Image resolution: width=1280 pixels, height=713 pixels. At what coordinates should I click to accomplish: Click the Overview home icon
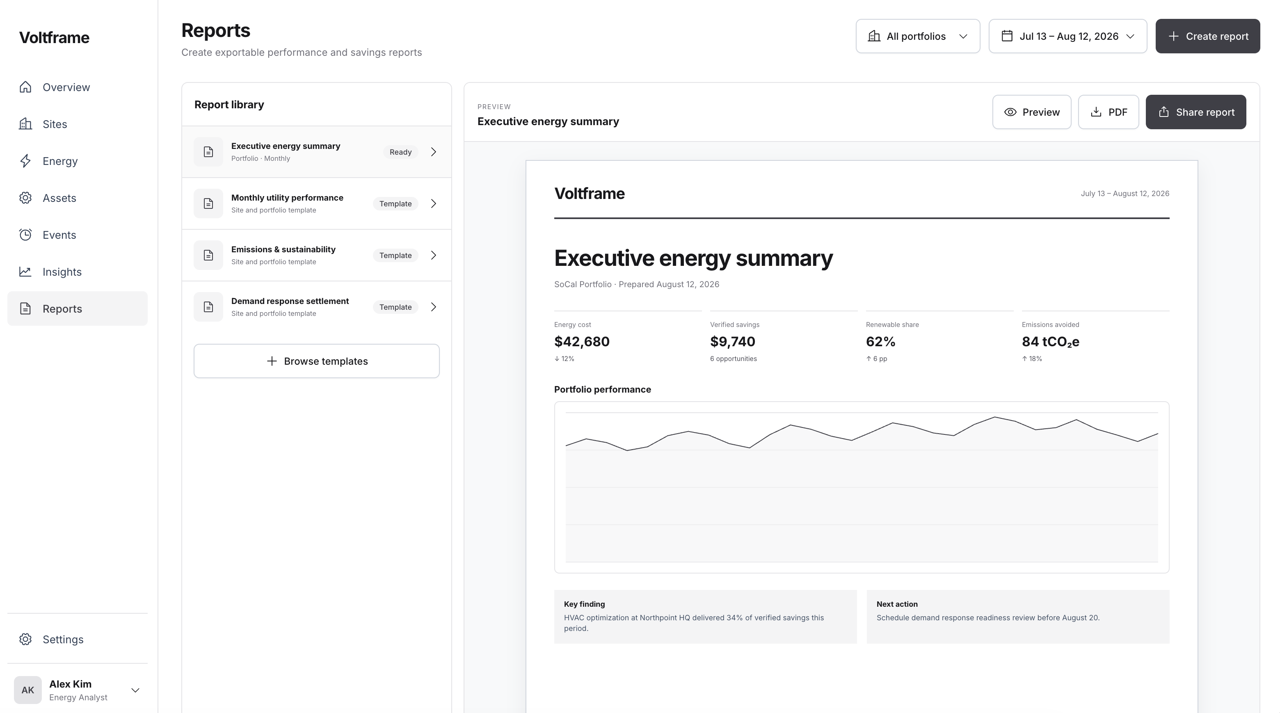[x=25, y=87]
